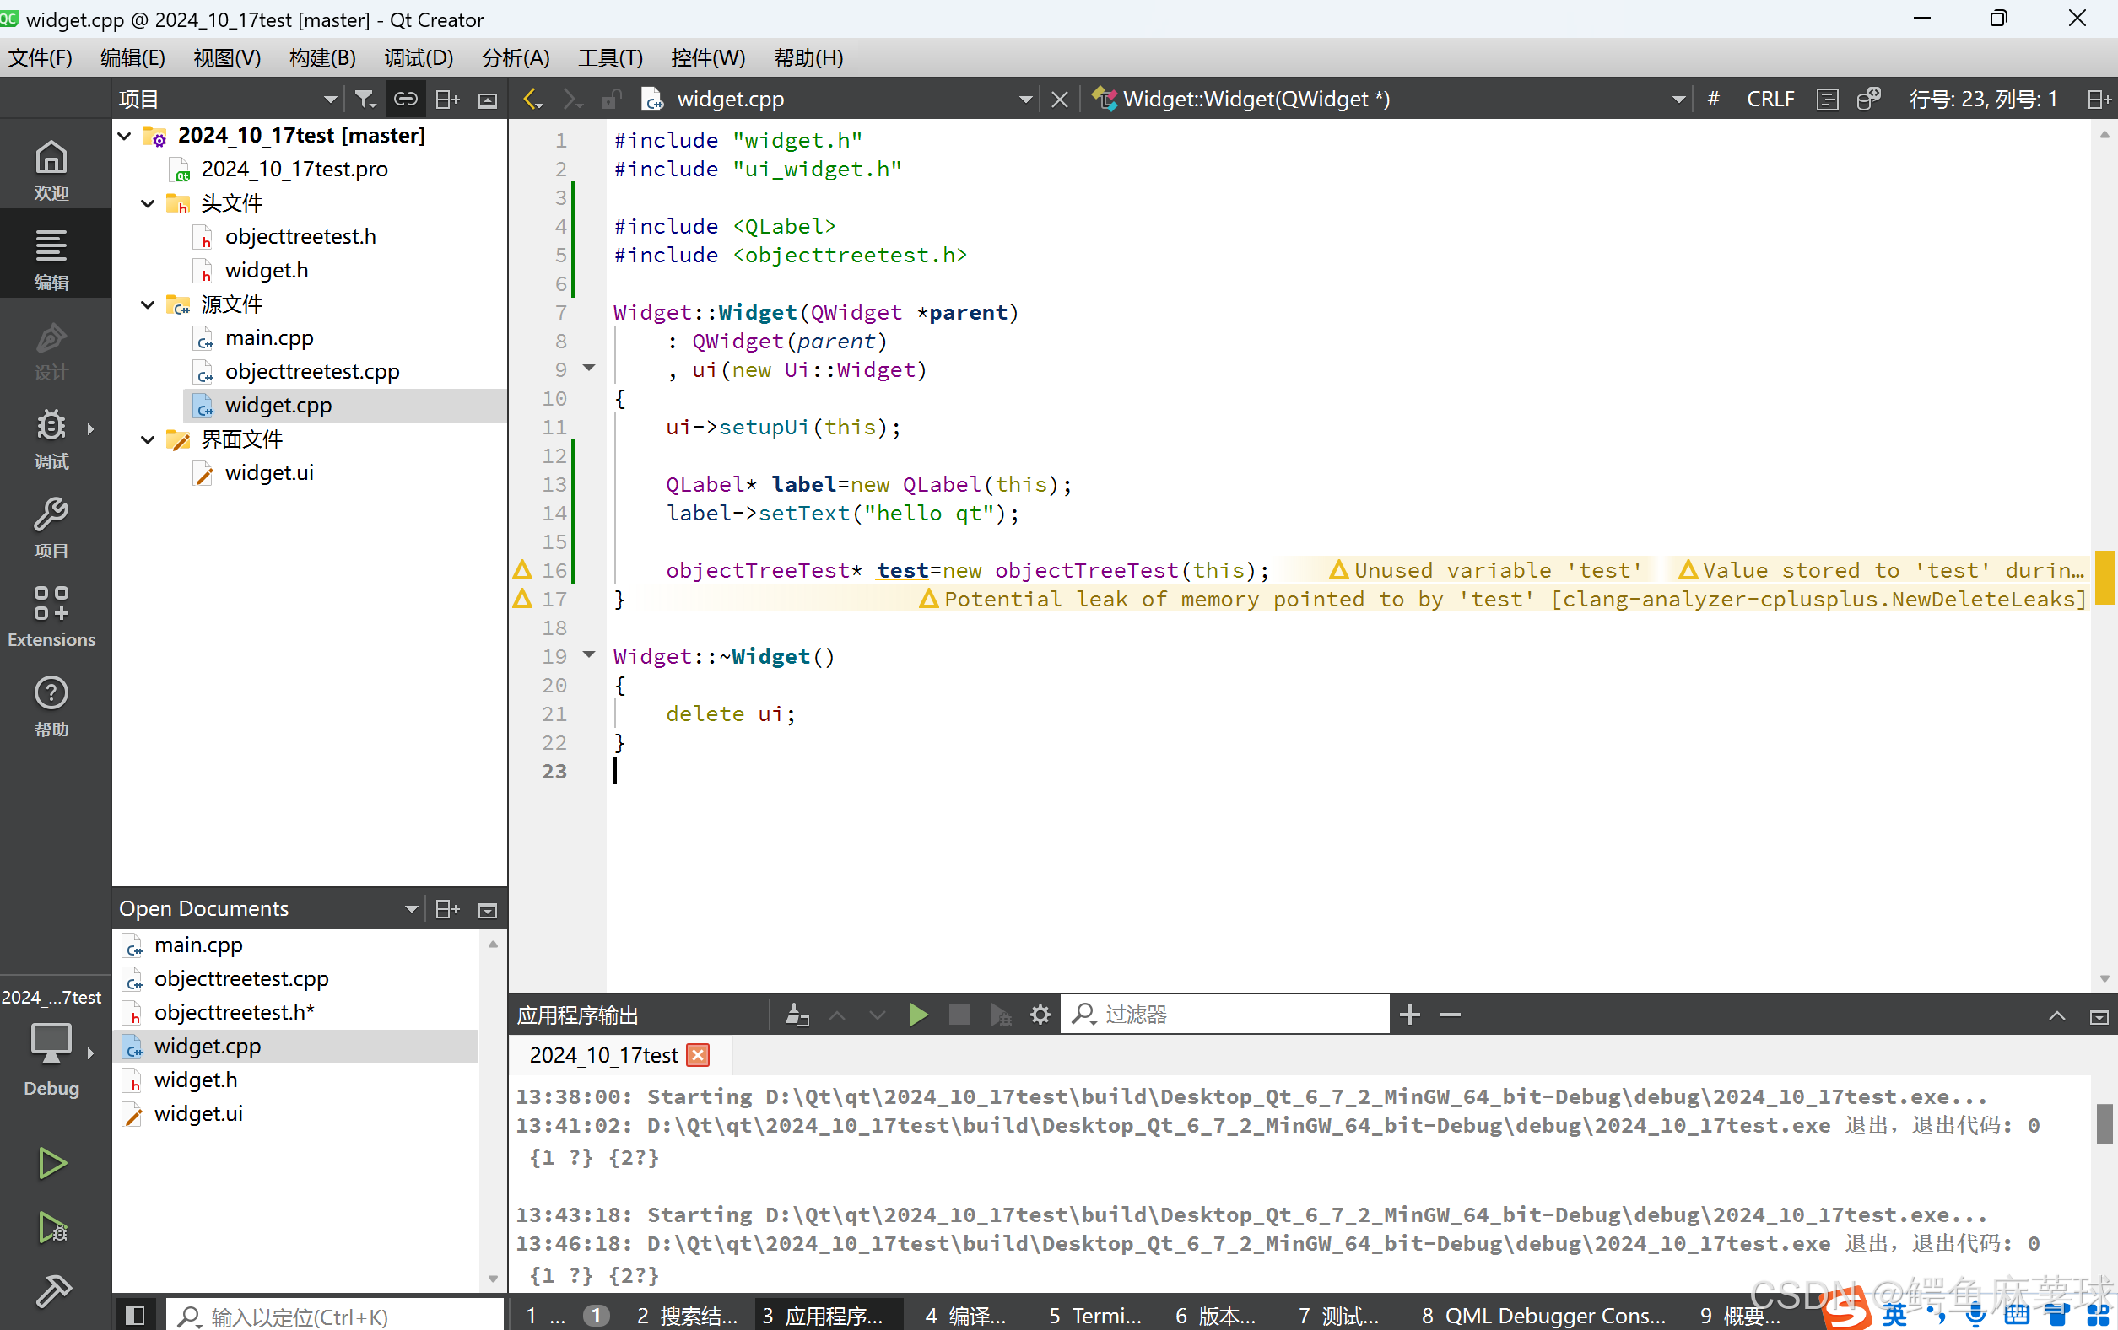The width and height of the screenshot is (2118, 1330).
Task: Toggle synchronize with editor link icon
Action: click(406, 100)
